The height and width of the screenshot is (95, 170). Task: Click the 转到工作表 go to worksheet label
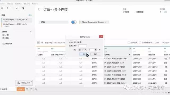25,83
